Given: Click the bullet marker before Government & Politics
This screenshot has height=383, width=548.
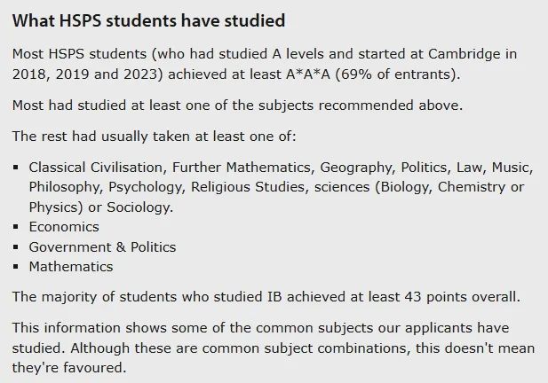Looking at the screenshot, I should point(15,247).
